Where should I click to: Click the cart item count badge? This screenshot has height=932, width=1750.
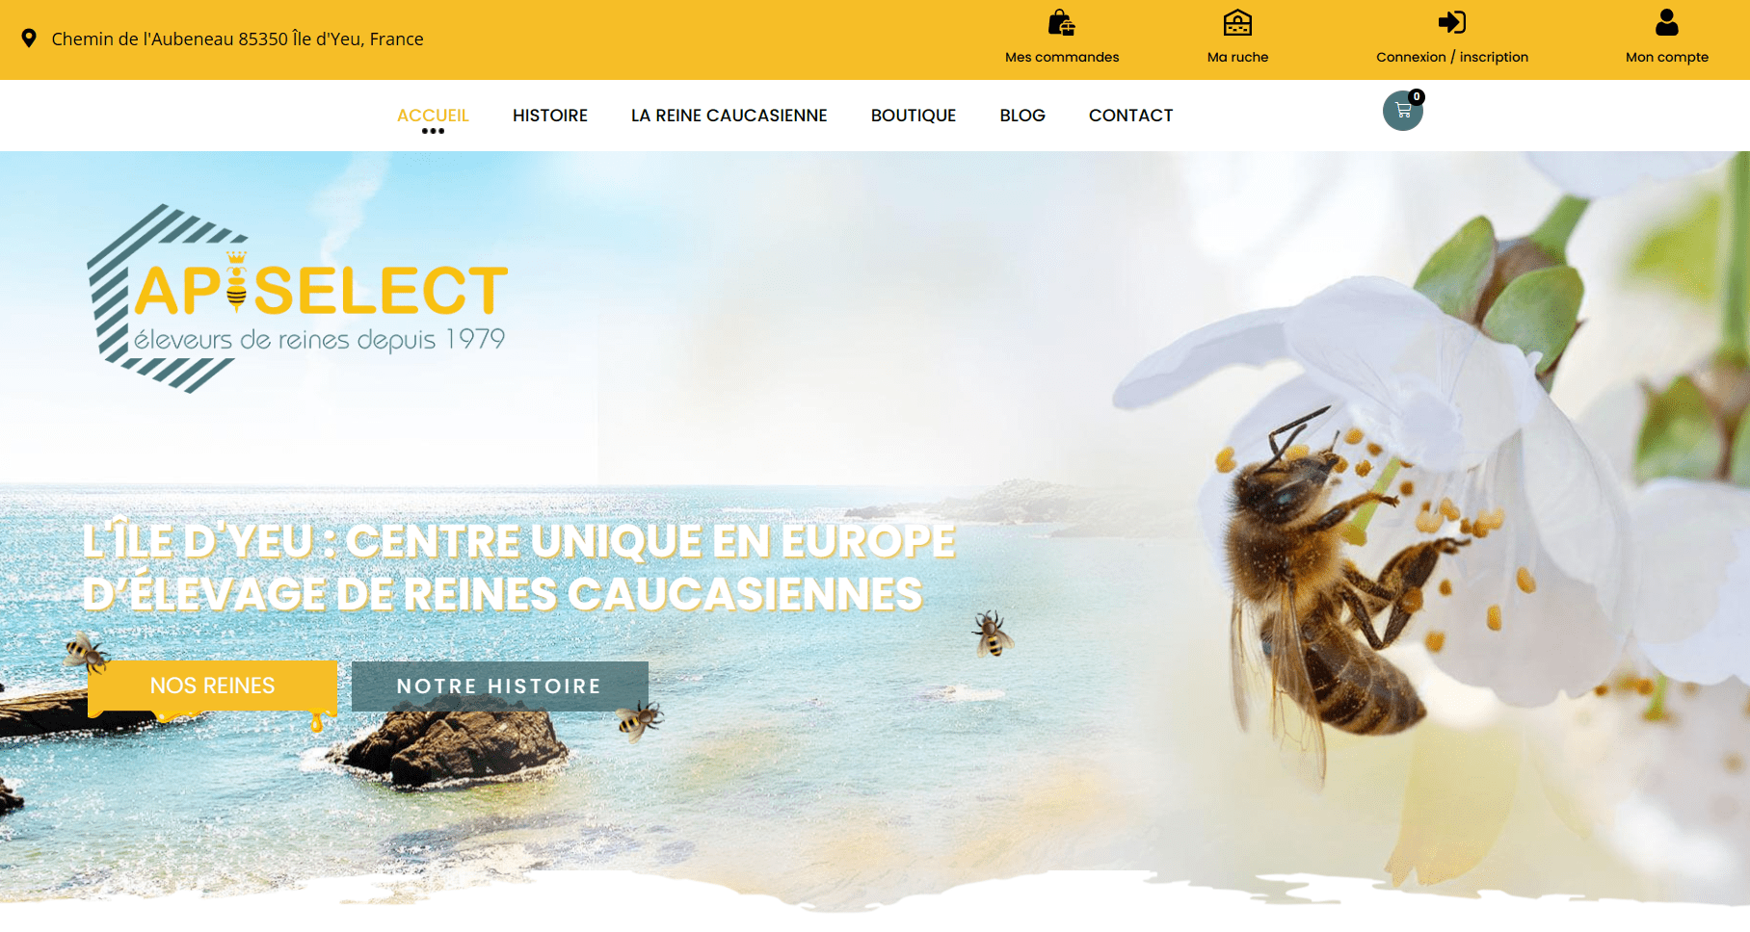click(x=1417, y=96)
